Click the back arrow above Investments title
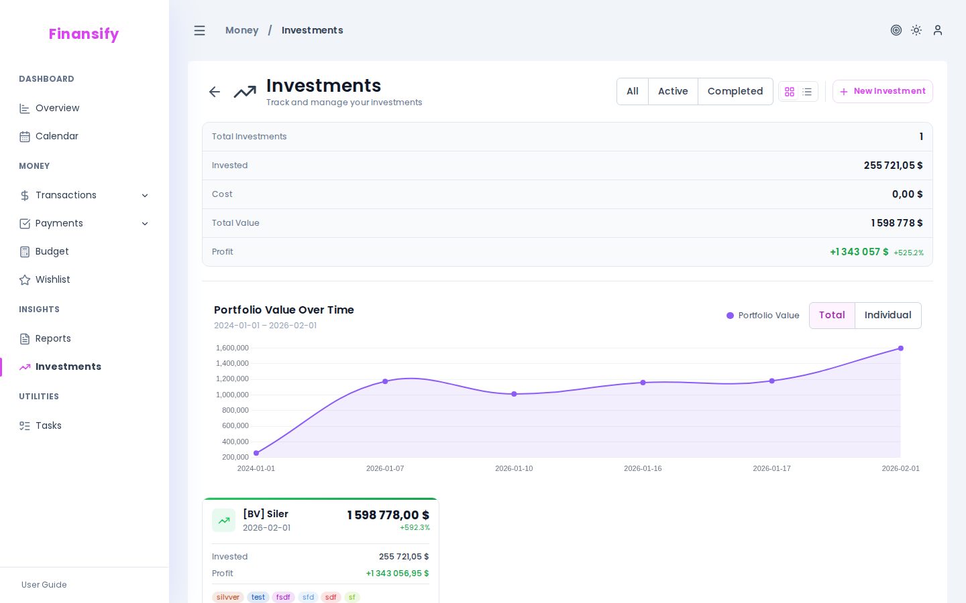This screenshot has height=603, width=966. click(214, 91)
